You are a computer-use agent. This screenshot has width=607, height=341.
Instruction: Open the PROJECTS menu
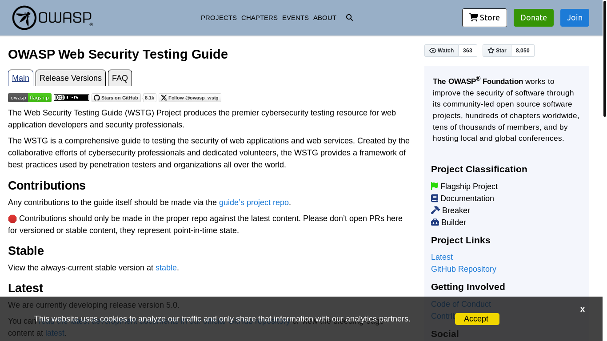[219, 18]
